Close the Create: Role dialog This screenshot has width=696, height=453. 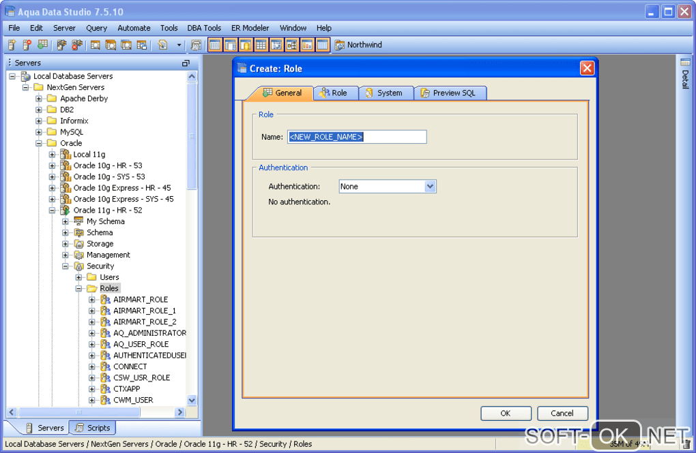pos(587,68)
